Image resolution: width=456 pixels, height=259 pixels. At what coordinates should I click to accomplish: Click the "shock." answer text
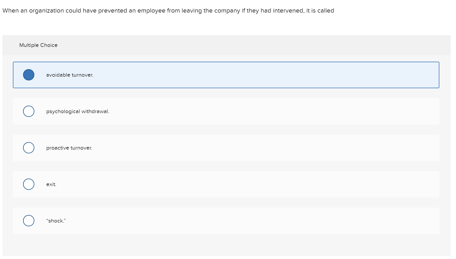point(56,220)
